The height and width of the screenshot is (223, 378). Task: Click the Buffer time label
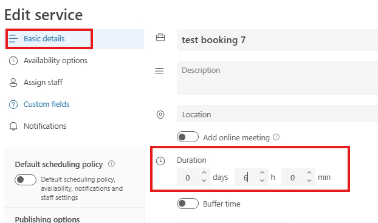222,204
